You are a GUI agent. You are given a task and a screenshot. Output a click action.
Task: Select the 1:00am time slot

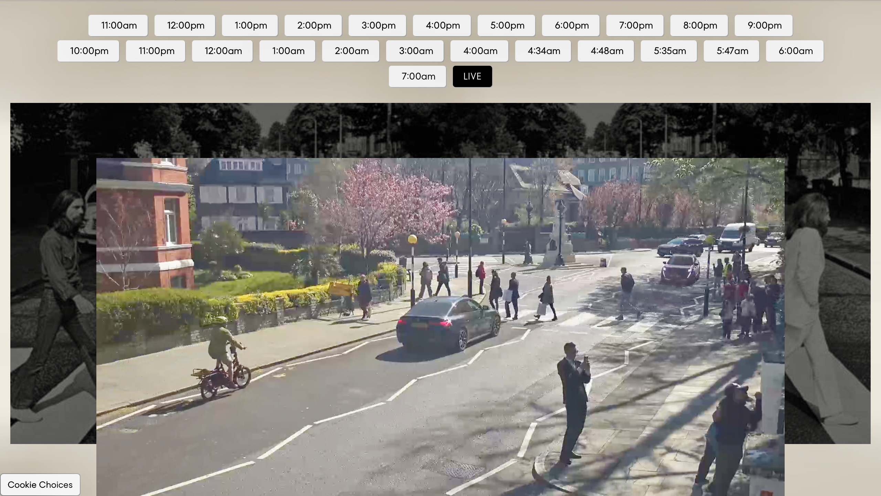coord(287,51)
